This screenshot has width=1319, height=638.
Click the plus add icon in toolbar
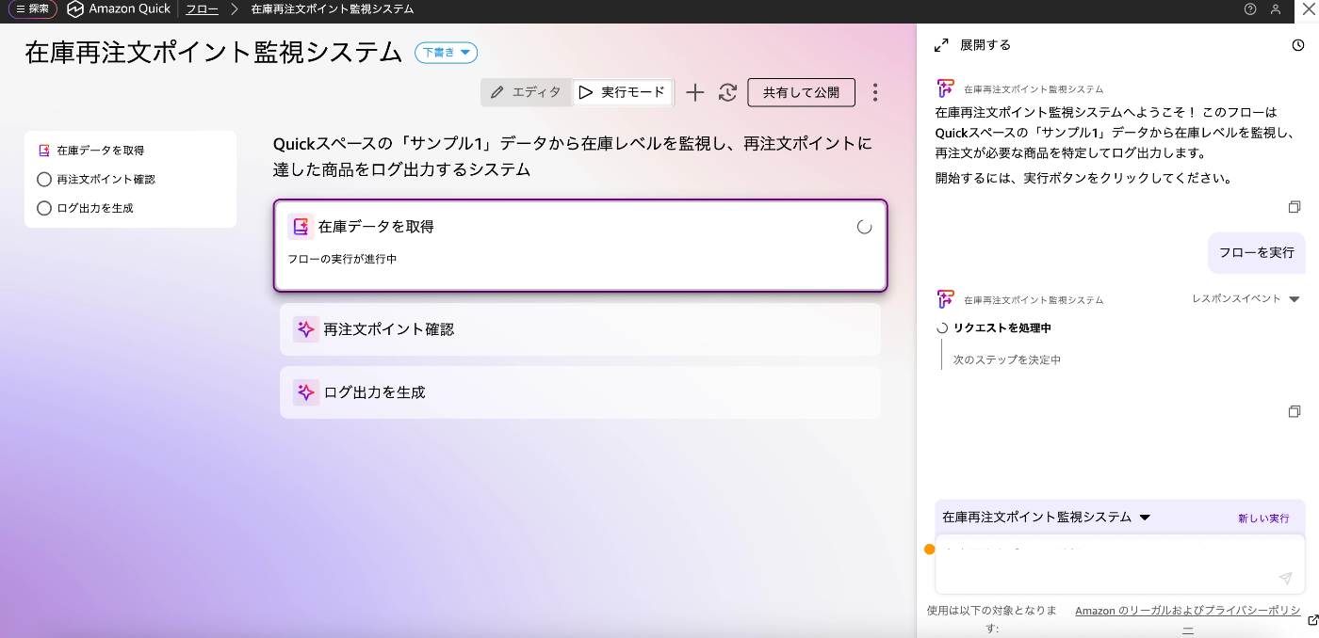coord(694,92)
